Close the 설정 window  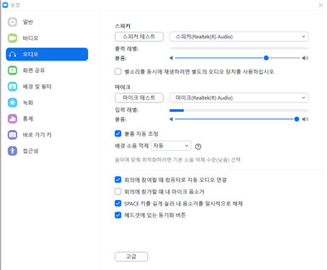321,5
